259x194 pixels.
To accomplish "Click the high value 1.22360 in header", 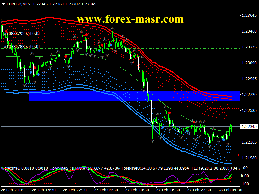I will pyautogui.click(x=56, y=4).
